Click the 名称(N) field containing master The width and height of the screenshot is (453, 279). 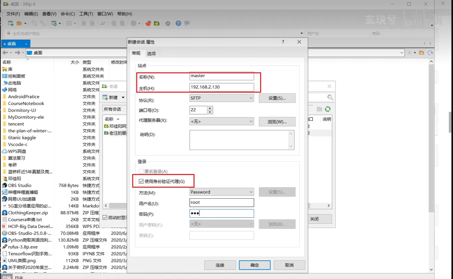coord(222,76)
